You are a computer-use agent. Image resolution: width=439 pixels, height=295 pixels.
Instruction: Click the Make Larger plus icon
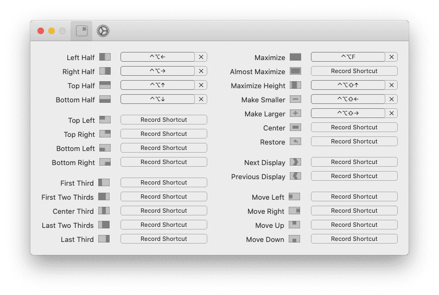295,113
